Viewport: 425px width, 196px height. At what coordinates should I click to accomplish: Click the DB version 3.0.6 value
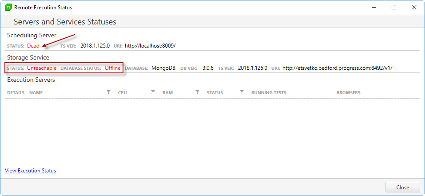(208, 68)
